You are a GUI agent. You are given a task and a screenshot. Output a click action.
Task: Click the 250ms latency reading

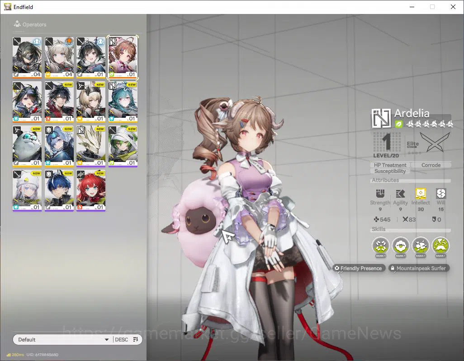tap(18, 355)
